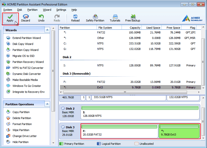This screenshot has width=207, height=148.
Task: Select the 132.02GB NTFS block in disk map
Action: coord(183,98)
